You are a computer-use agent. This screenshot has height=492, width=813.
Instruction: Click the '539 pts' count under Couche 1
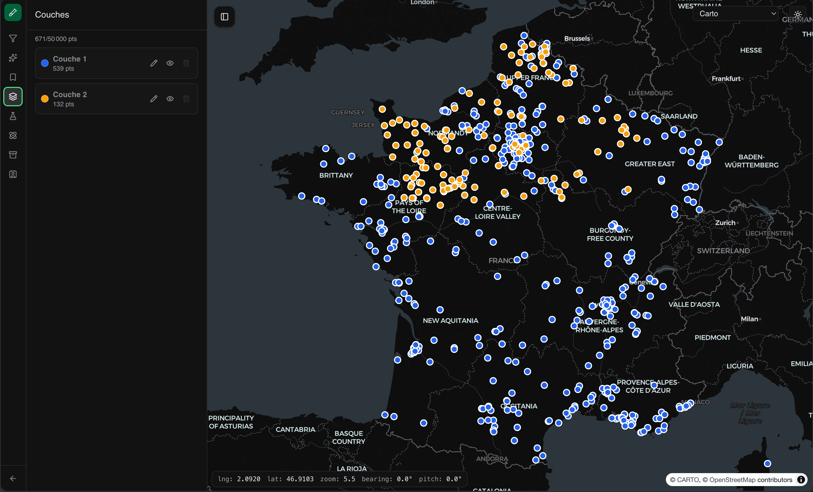[63, 69]
